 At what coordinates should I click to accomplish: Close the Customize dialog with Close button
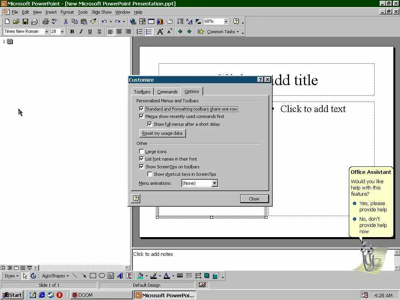(x=254, y=199)
